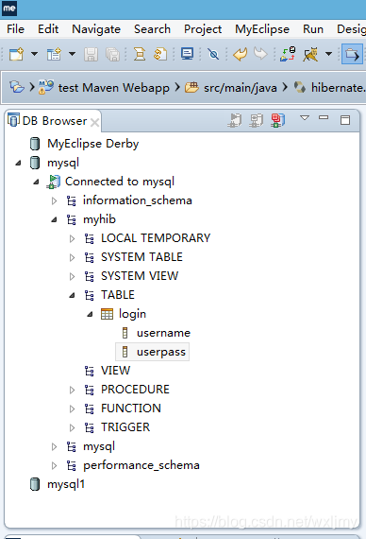
Task: Select the PROCEDURE label
Action: [135, 390]
